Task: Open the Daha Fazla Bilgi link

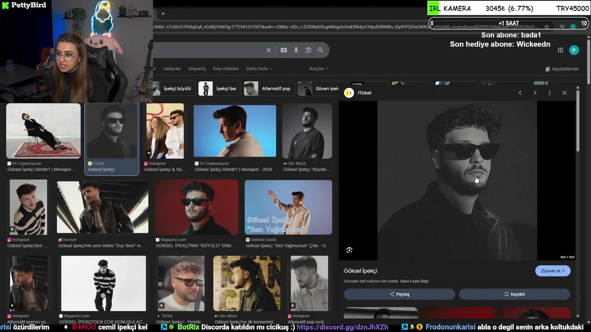Action: point(414,281)
